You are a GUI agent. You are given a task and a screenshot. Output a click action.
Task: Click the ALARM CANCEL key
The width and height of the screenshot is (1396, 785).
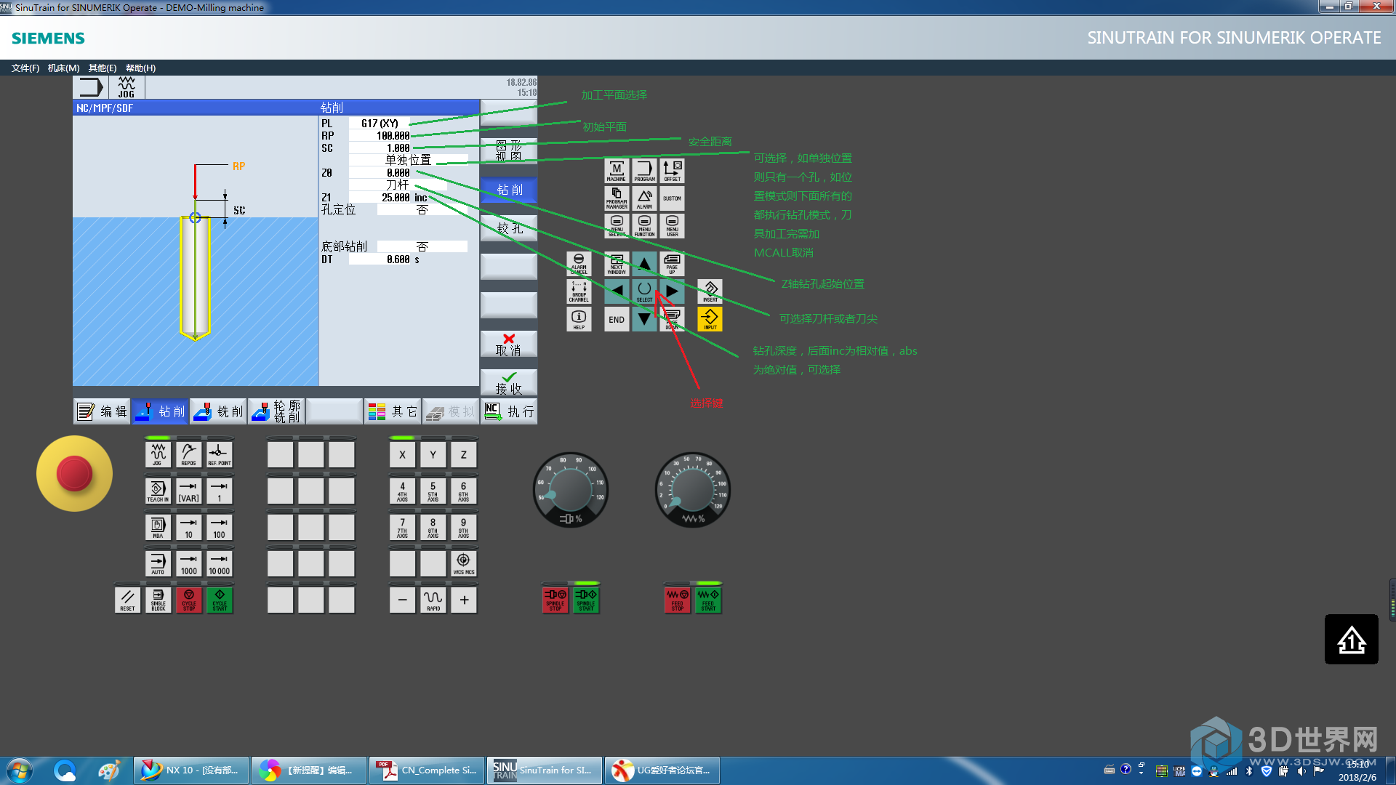579,264
